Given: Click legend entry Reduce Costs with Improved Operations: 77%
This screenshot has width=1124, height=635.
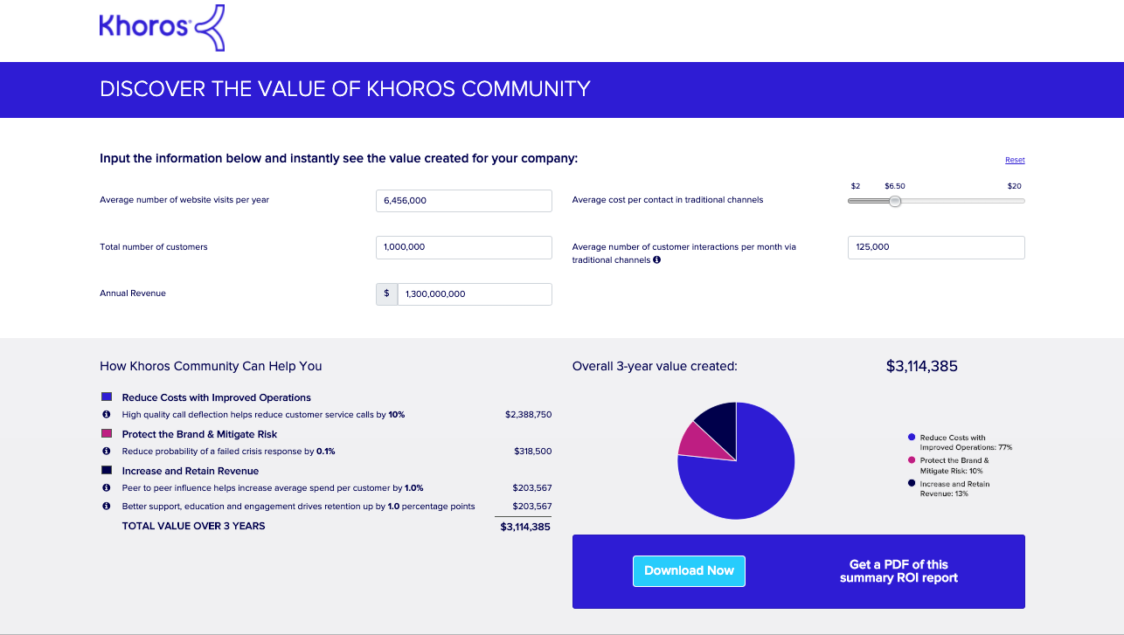Looking at the screenshot, I should coord(960,442).
